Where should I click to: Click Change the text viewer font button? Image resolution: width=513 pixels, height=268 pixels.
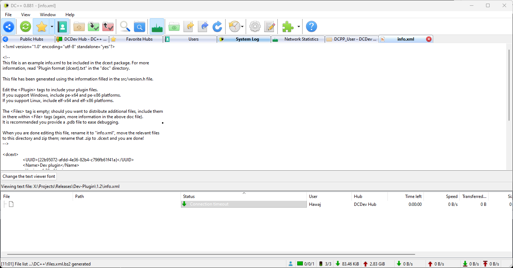[x=29, y=176]
